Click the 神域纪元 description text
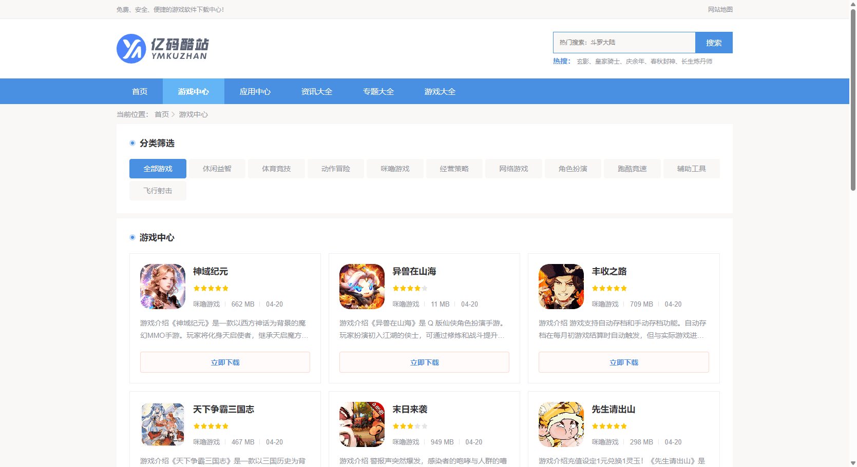857x467 pixels. (224, 329)
